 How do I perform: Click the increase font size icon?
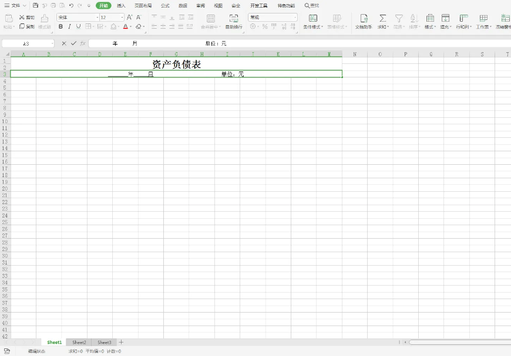pos(130,18)
